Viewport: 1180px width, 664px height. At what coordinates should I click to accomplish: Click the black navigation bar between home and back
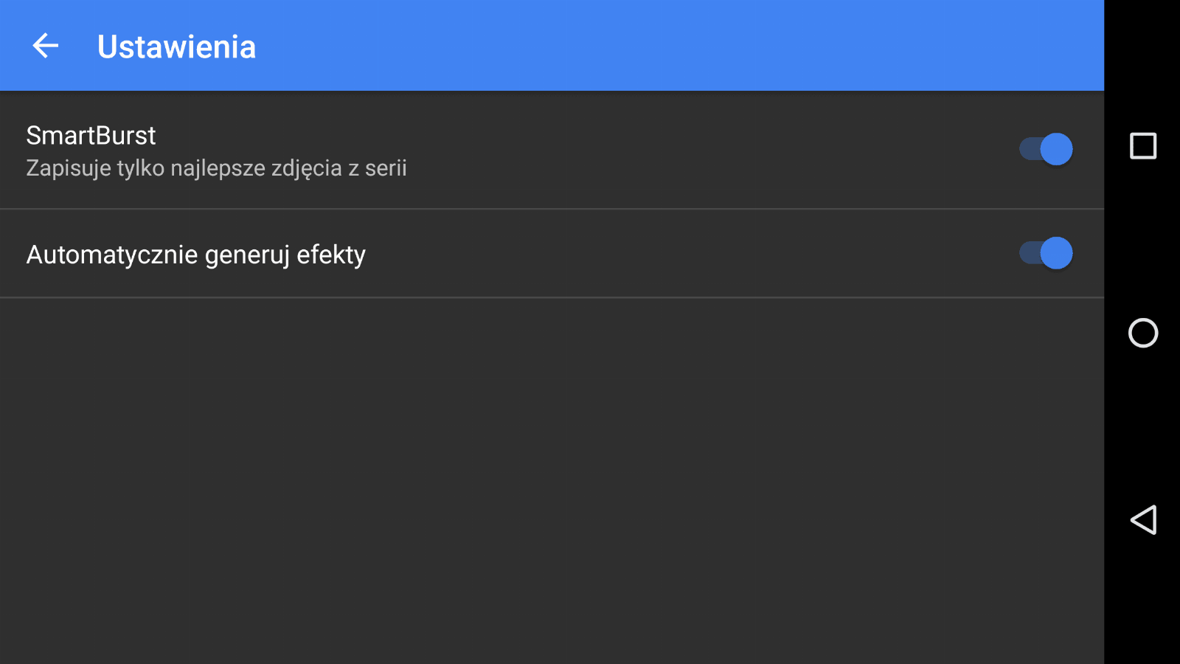pos(1143,426)
